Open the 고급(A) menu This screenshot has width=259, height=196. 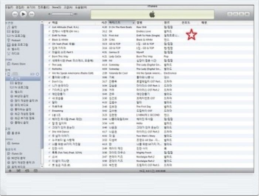(68, 7)
